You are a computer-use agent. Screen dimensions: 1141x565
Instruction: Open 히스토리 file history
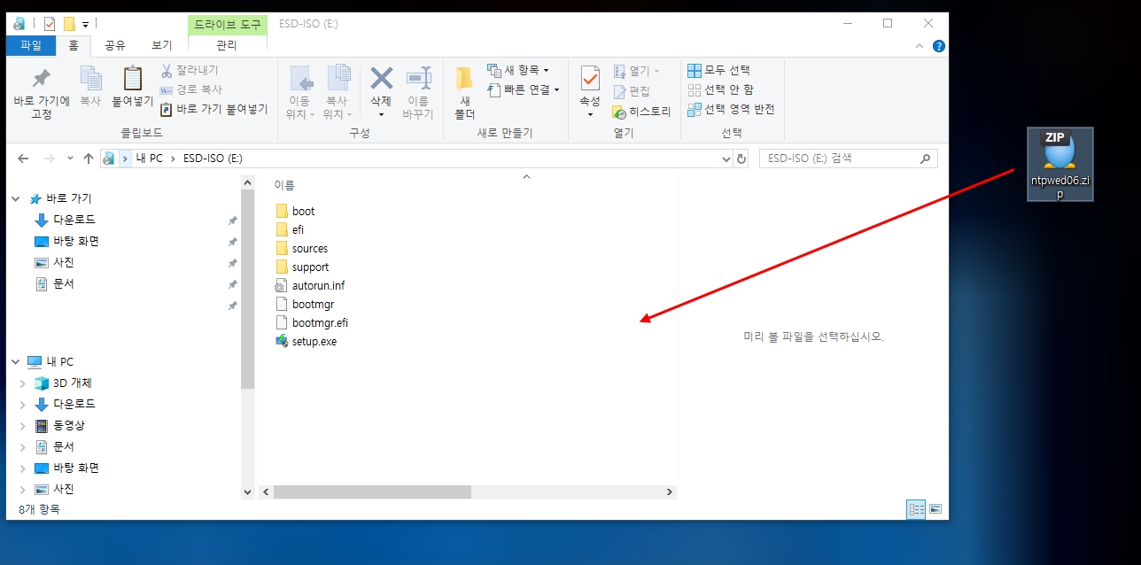tap(640, 112)
